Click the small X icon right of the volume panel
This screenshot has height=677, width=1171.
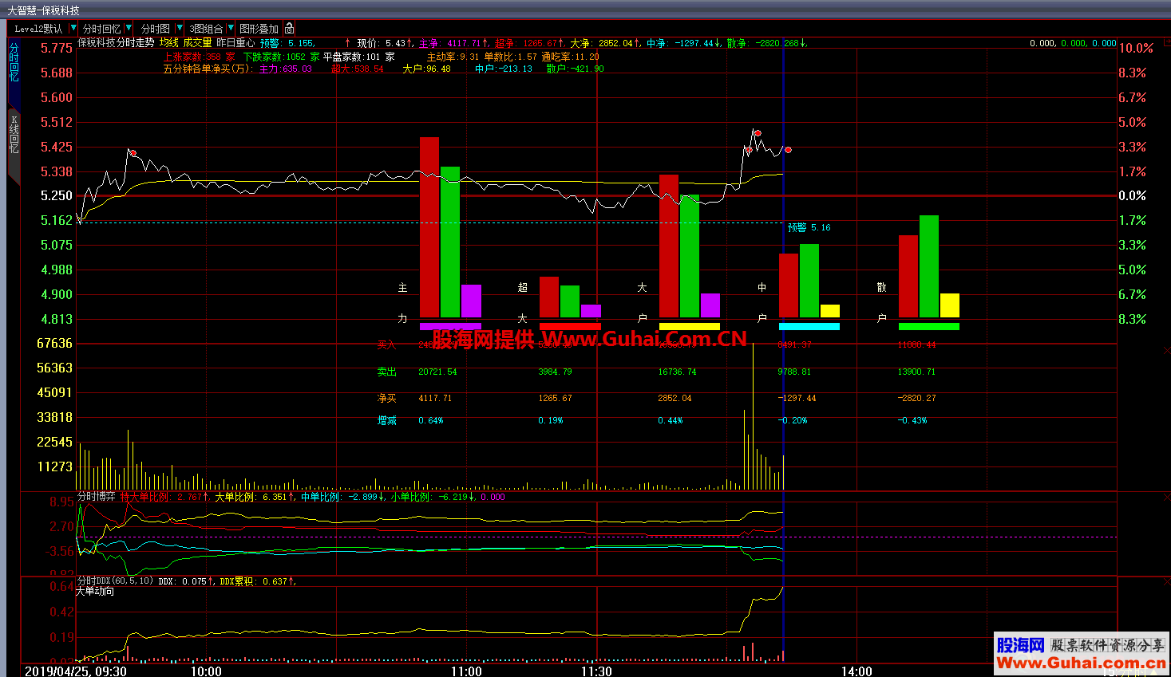pyautogui.click(x=1165, y=351)
